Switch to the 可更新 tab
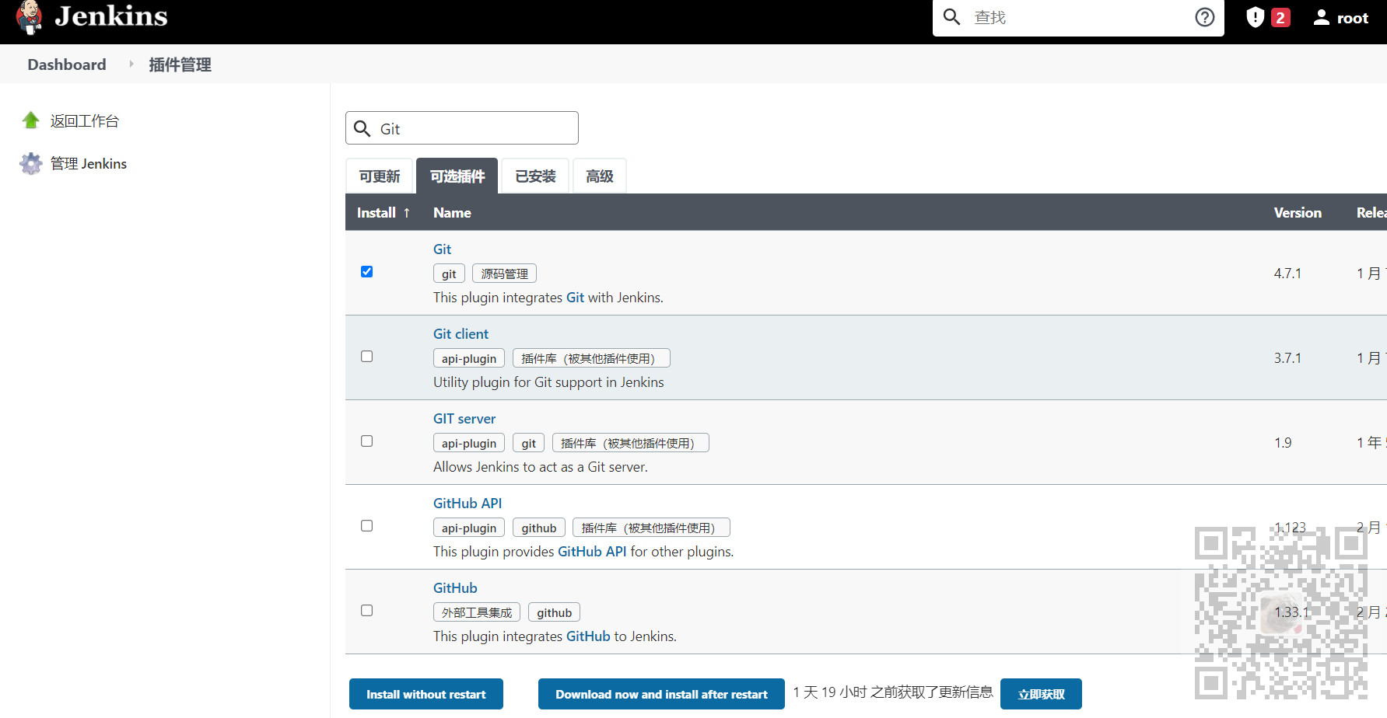 click(x=380, y=176)
